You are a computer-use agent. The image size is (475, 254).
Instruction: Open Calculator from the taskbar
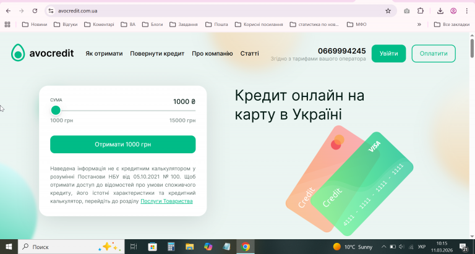[171, 247]
